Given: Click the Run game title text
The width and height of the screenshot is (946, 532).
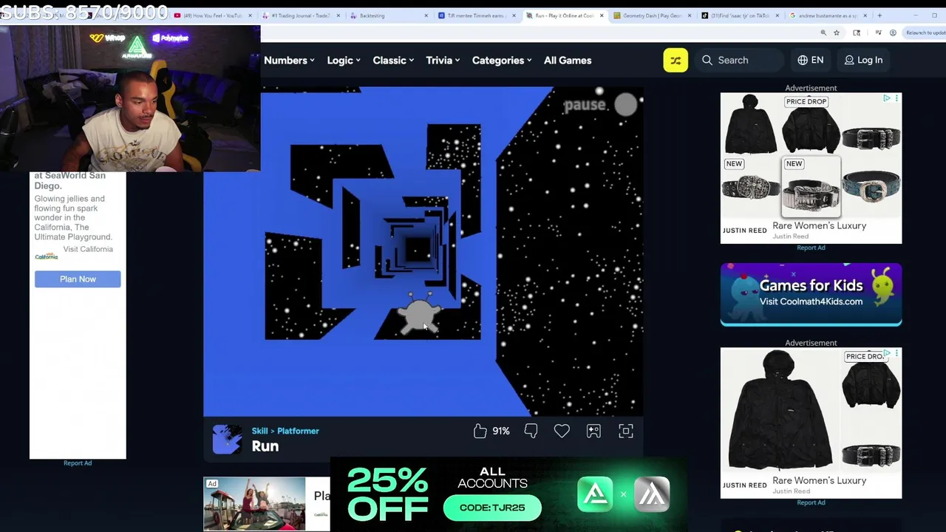Looking at the screenshot, I should pos(265,446).
